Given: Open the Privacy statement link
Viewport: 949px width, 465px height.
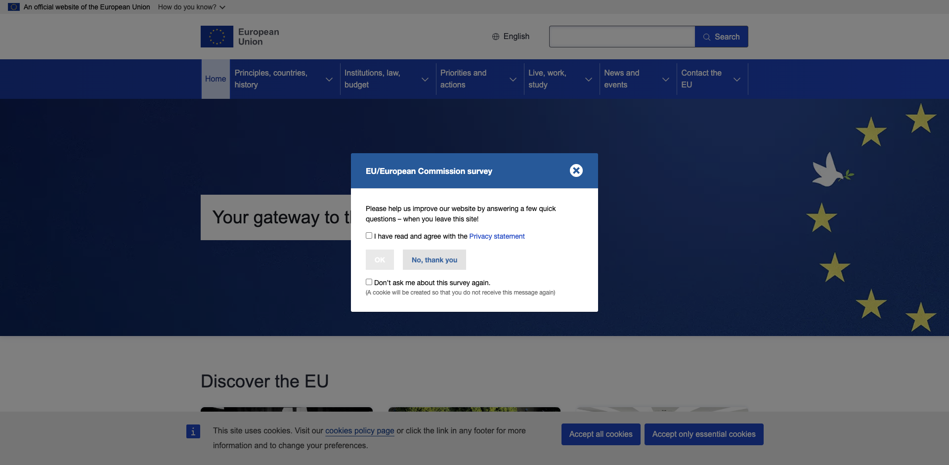Looking at the screenshot, I should tap(497, 236).
